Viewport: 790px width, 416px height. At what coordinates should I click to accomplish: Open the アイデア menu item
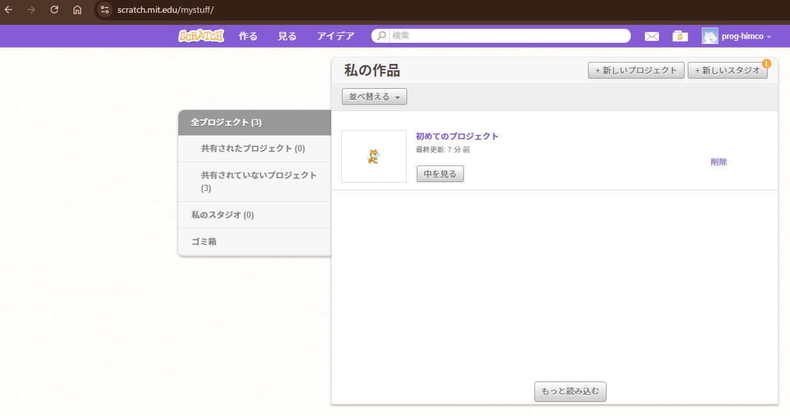(336, 36)
